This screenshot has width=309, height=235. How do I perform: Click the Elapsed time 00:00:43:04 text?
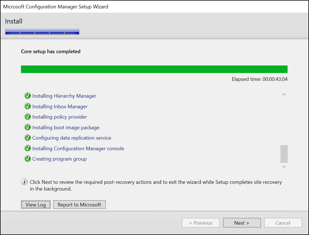[x=259, y=79]
